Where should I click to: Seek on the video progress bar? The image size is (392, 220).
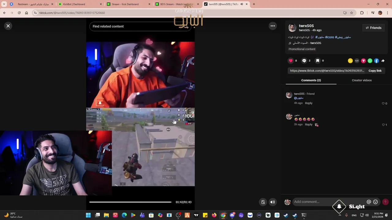click(x=130, y=202)
